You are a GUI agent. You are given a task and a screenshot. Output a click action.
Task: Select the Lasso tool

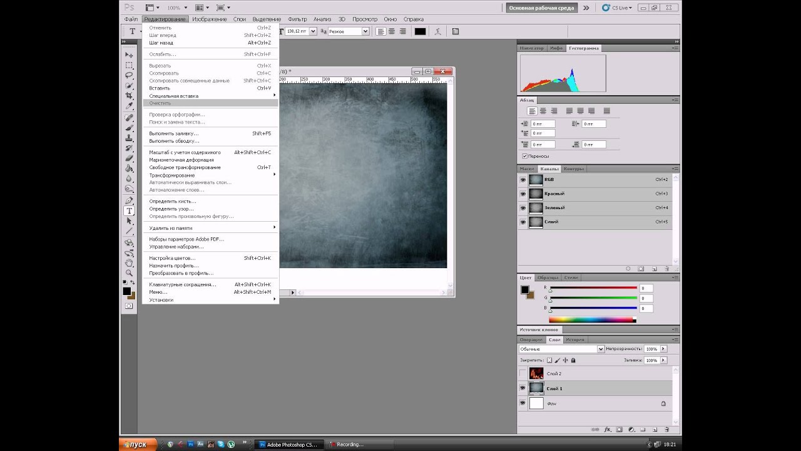click(130, 75)
